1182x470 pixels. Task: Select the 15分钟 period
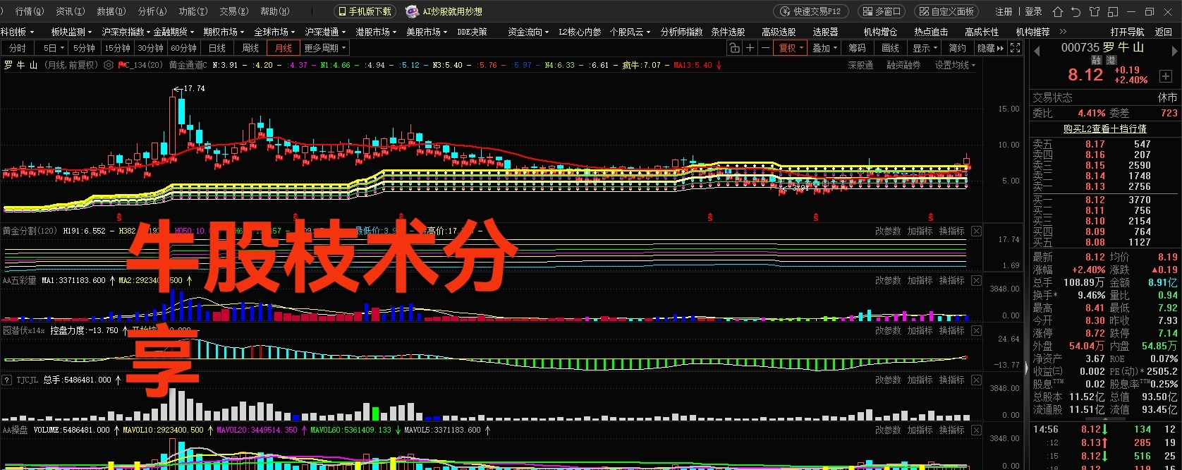tap(118, 48)
